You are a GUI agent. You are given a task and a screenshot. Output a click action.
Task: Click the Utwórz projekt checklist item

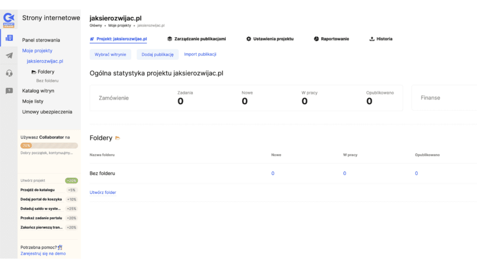point(33,181)
